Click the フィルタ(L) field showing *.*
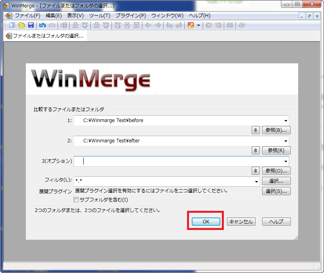Image resolution: width=324 pixels, height=273 pixels. [x=167, y=181]
